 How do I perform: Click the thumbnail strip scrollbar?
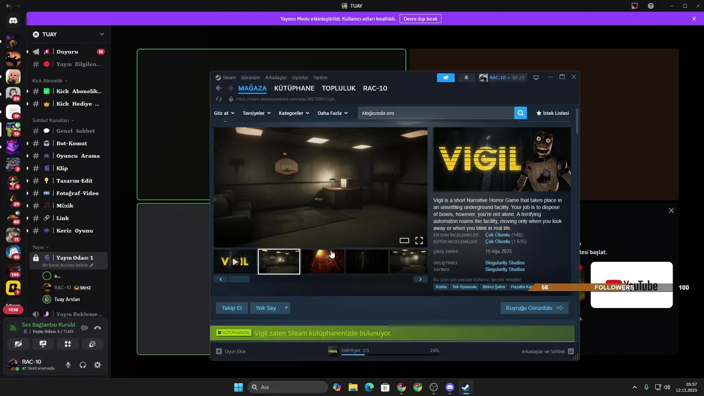click(x=239, y=279)
